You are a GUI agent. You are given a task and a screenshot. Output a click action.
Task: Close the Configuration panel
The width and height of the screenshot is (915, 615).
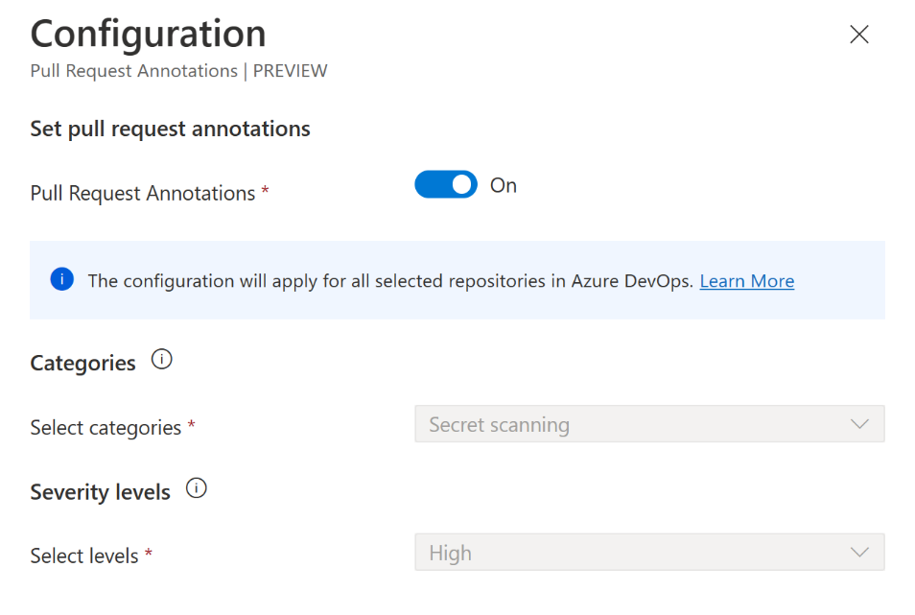859,35
